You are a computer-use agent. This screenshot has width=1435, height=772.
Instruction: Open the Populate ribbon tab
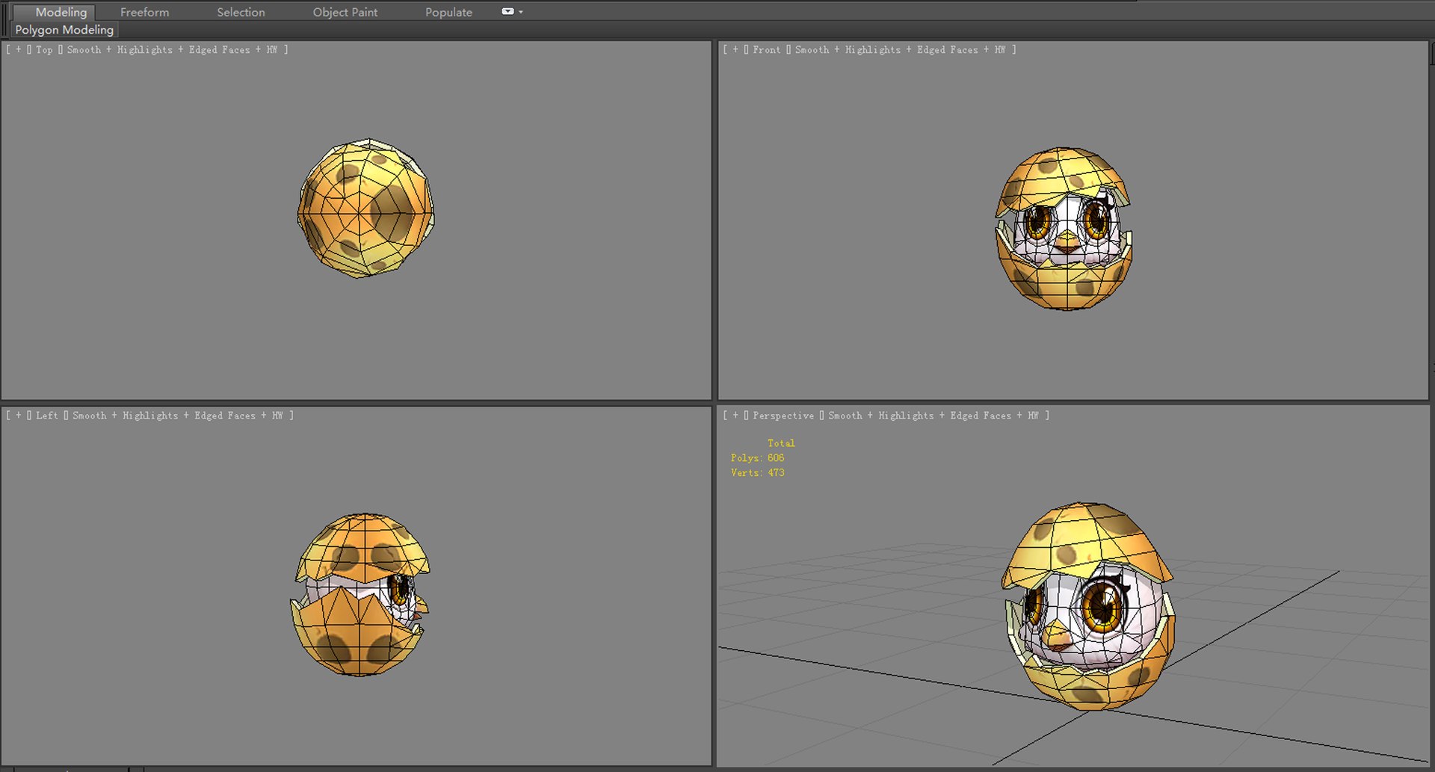pyautogui.click(x=448, y=12)
